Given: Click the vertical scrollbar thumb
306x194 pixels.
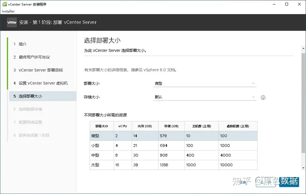Looking at the screenshot, I should 303,103.
